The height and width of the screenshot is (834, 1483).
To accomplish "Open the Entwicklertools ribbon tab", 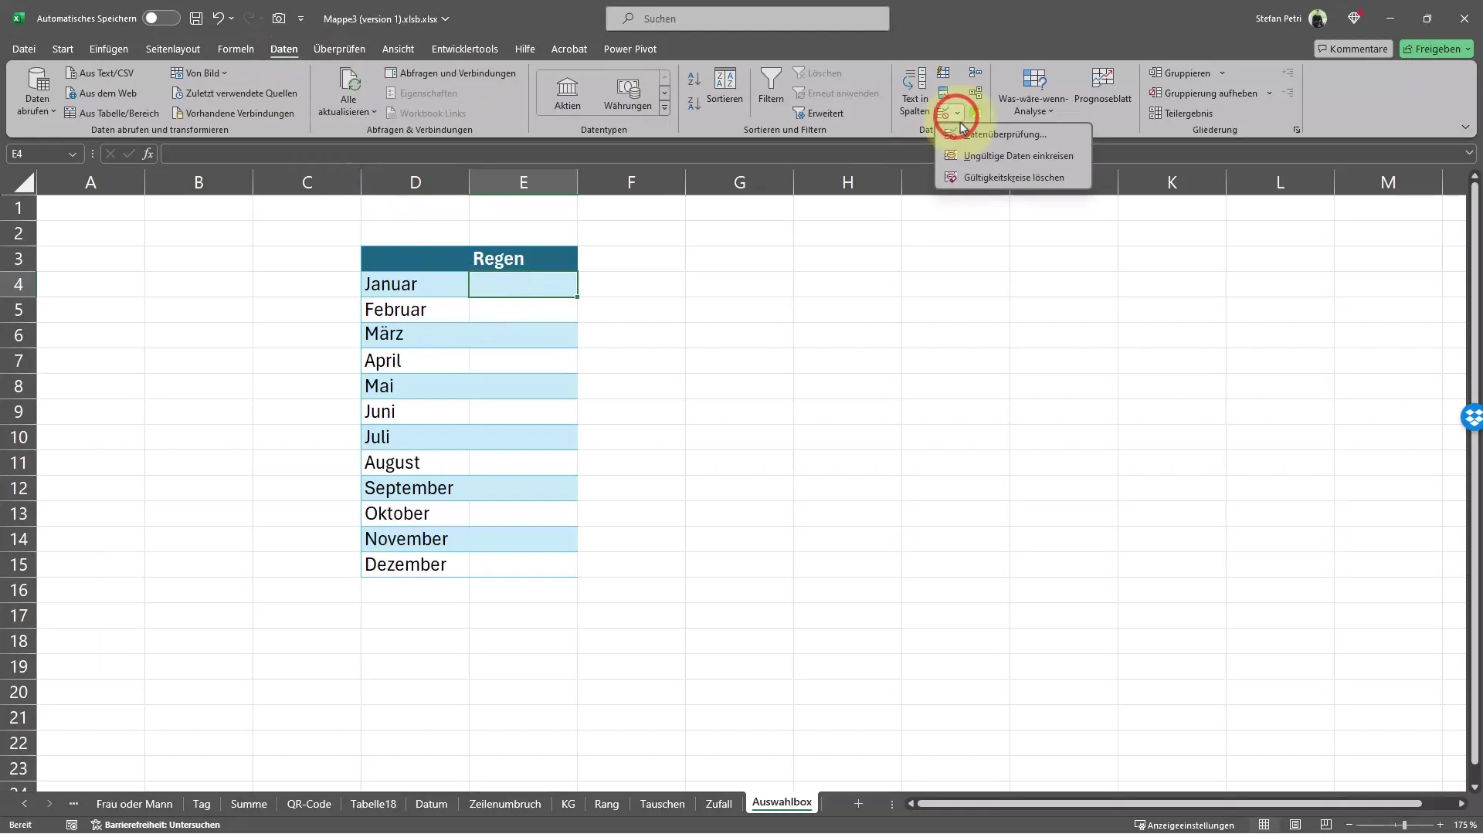I will tap(464, 49).
